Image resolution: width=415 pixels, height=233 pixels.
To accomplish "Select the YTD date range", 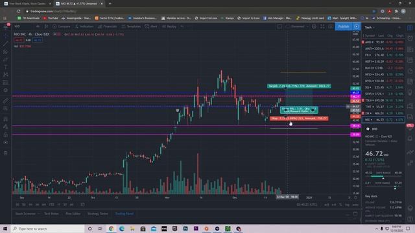I will 51,205.
